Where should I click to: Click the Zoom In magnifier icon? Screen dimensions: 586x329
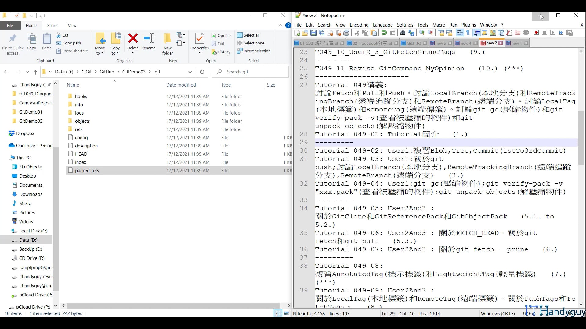[422, 33]
